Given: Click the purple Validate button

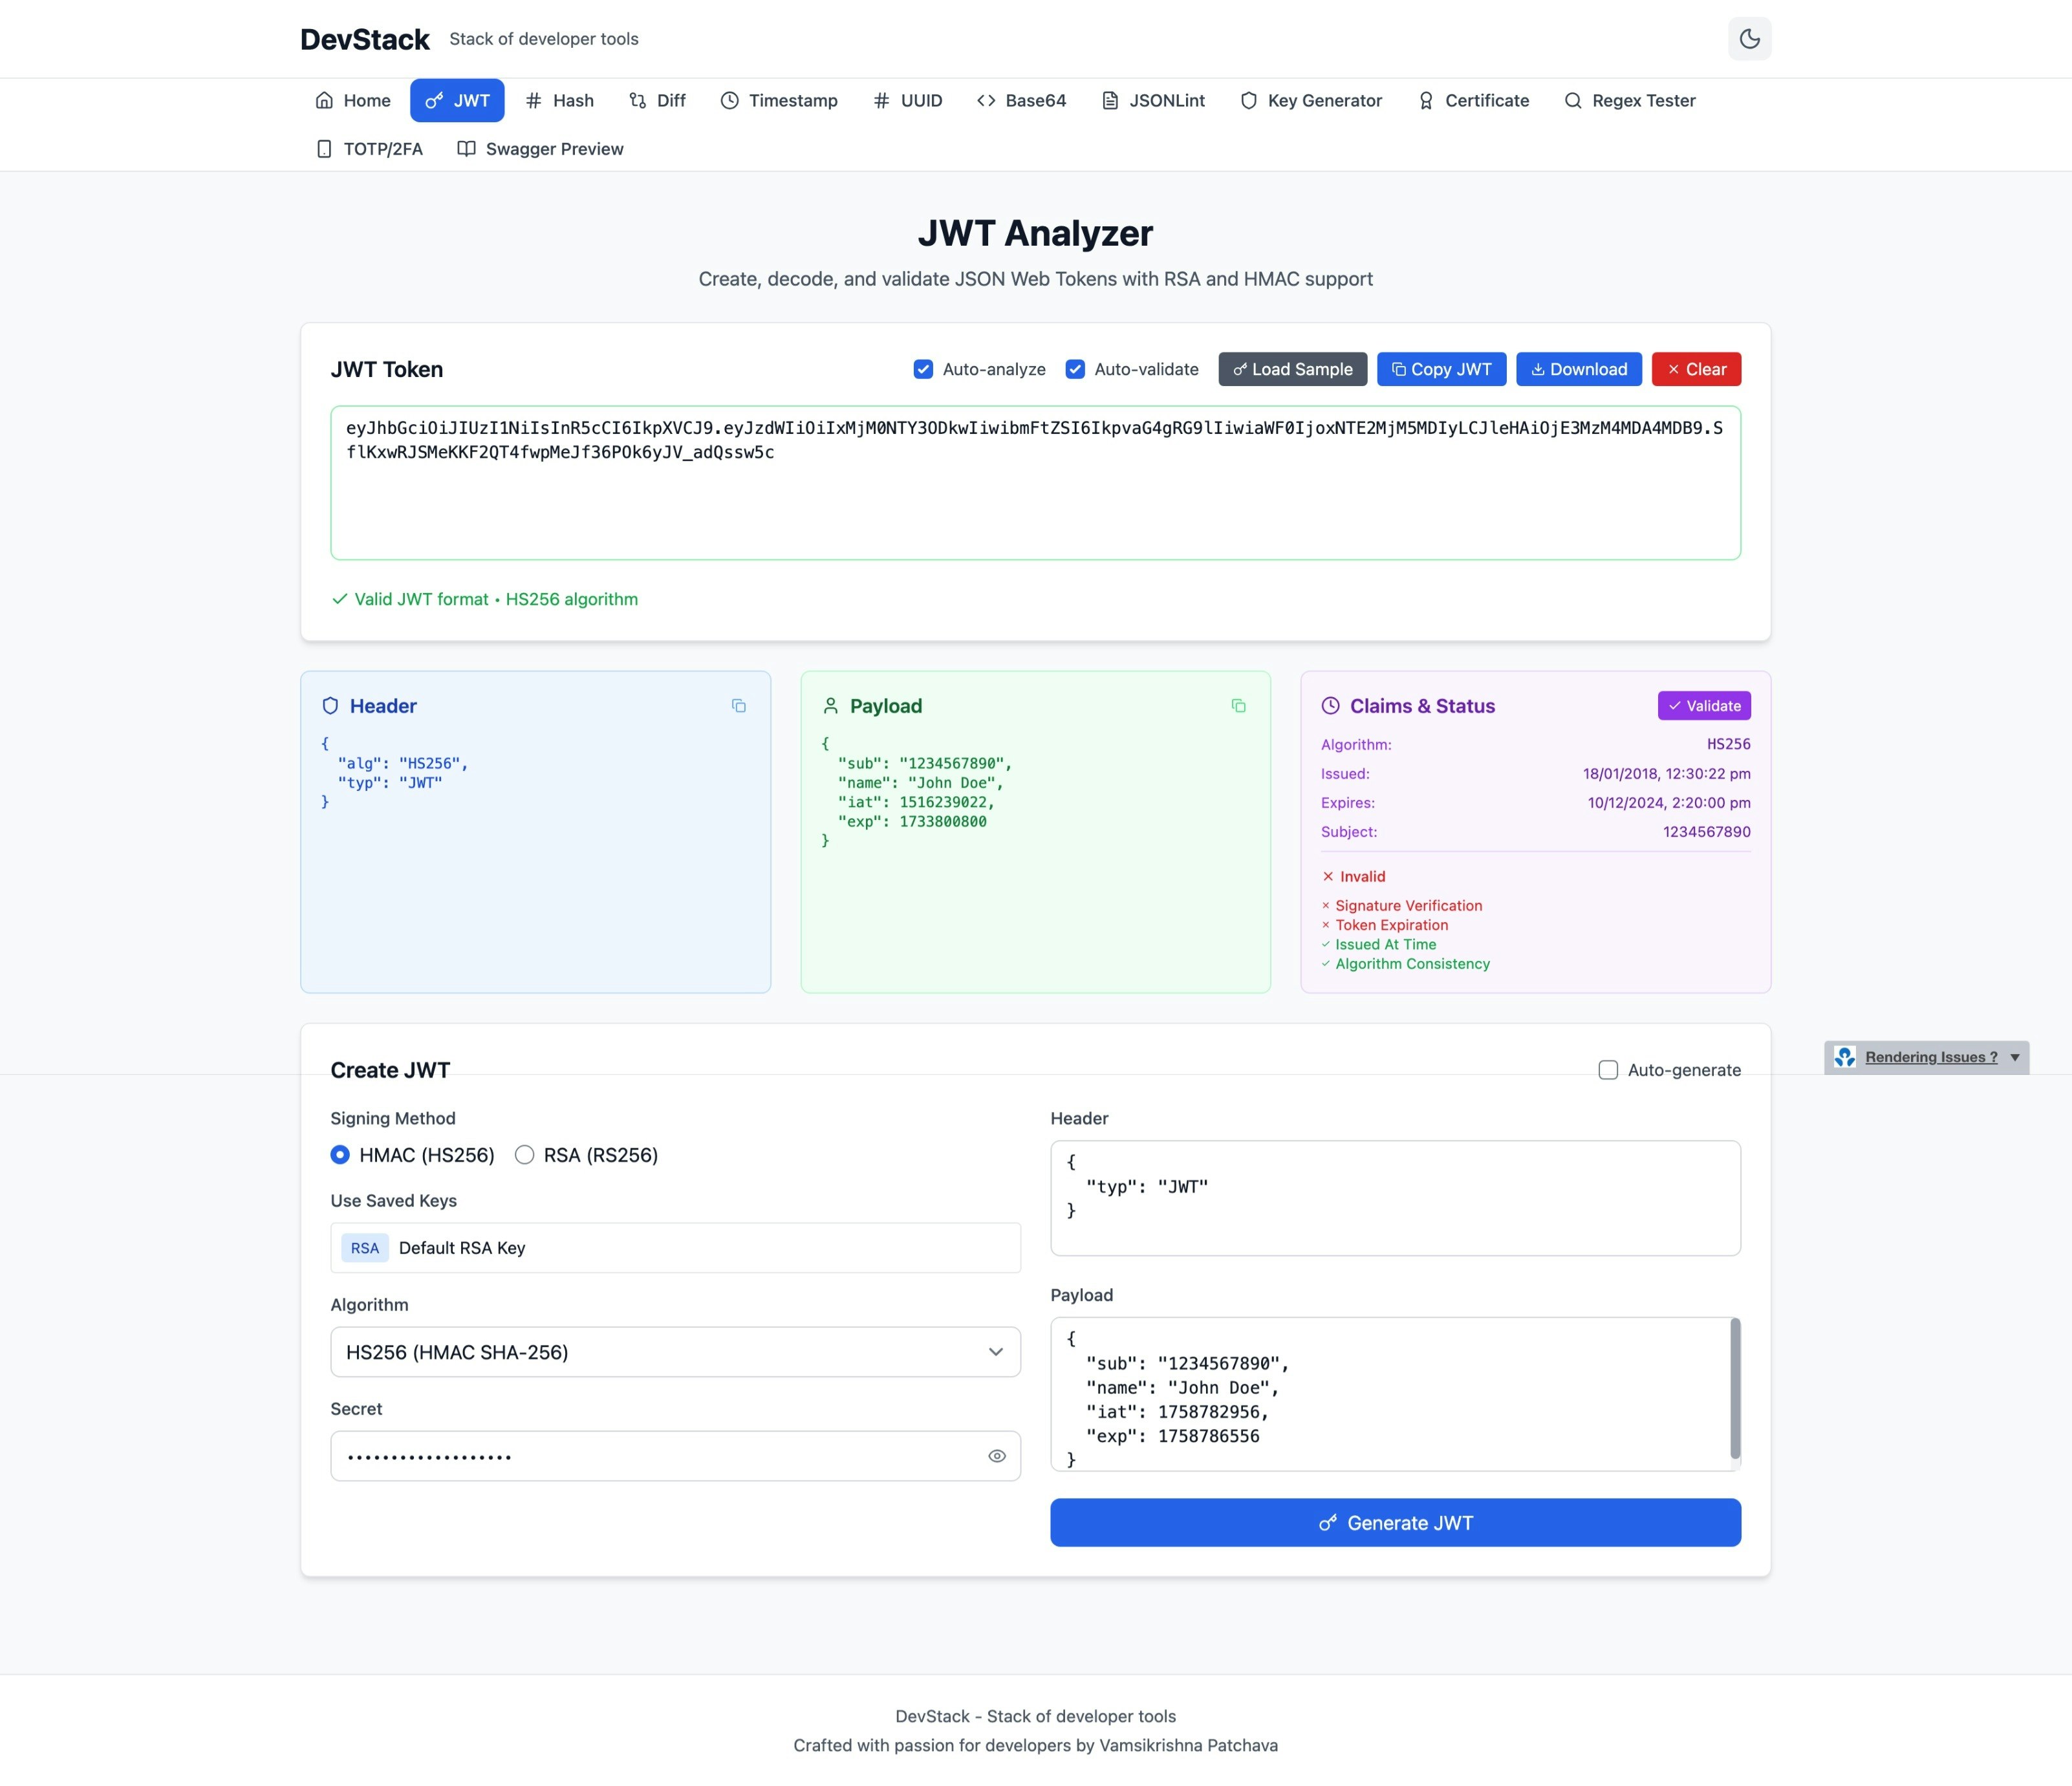Looking at the screenshot, I should tap(1704, 706).
